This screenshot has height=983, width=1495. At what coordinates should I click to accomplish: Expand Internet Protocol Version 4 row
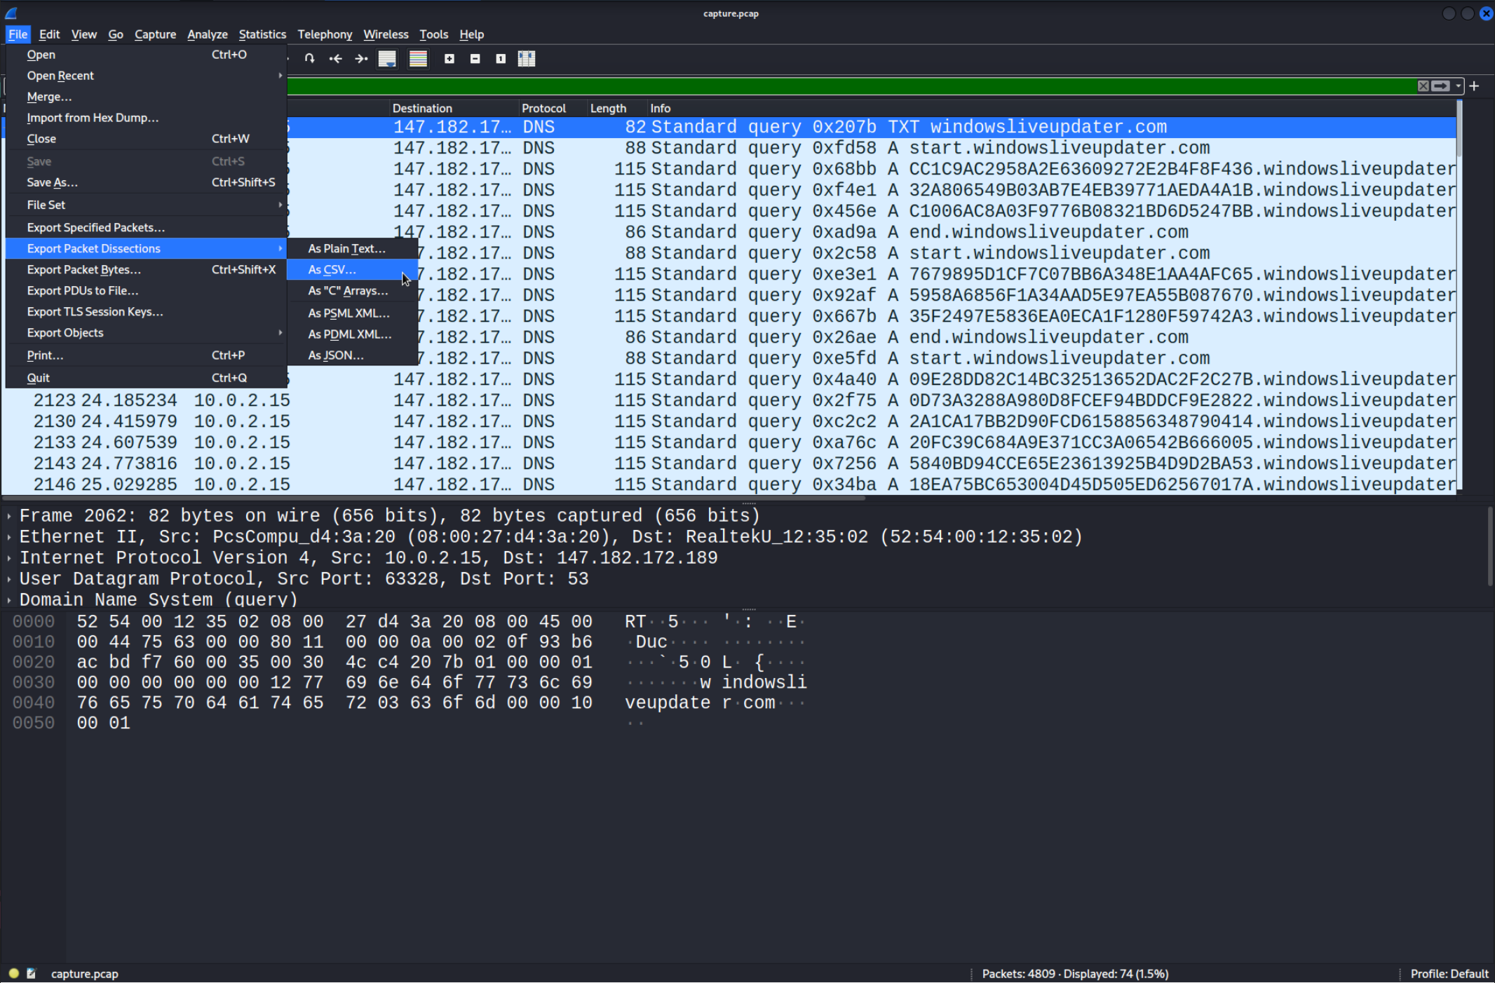[x=9, y=558]
